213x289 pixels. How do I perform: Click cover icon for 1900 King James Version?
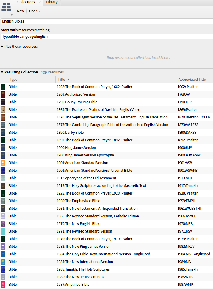coord(3,148)
